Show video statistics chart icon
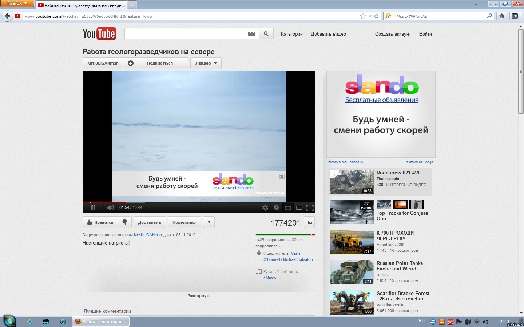 click(309, 222)
